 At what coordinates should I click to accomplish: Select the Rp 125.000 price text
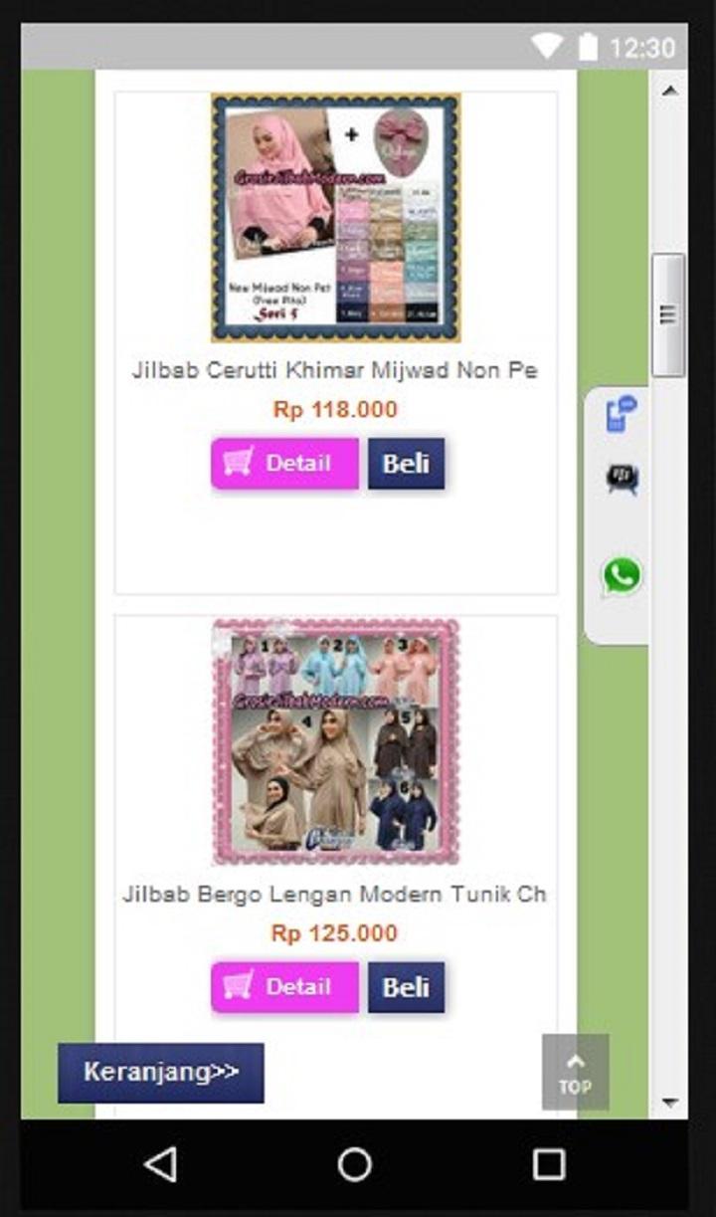pos(334,933)
